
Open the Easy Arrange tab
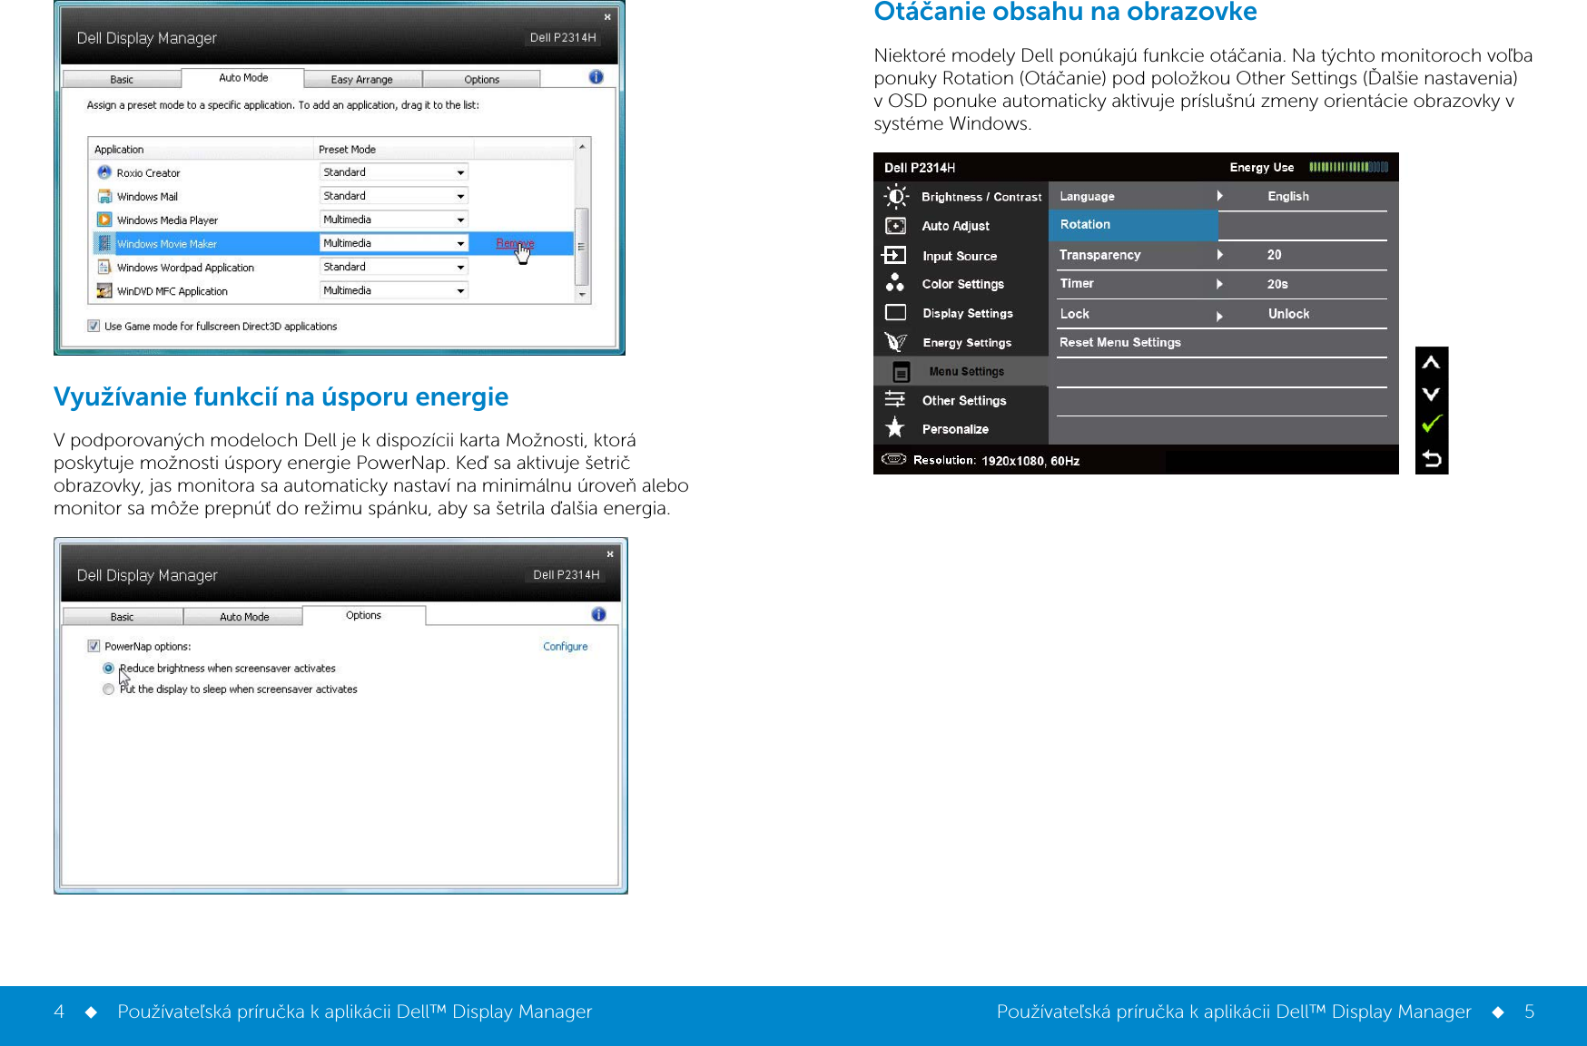coord(362,79)
